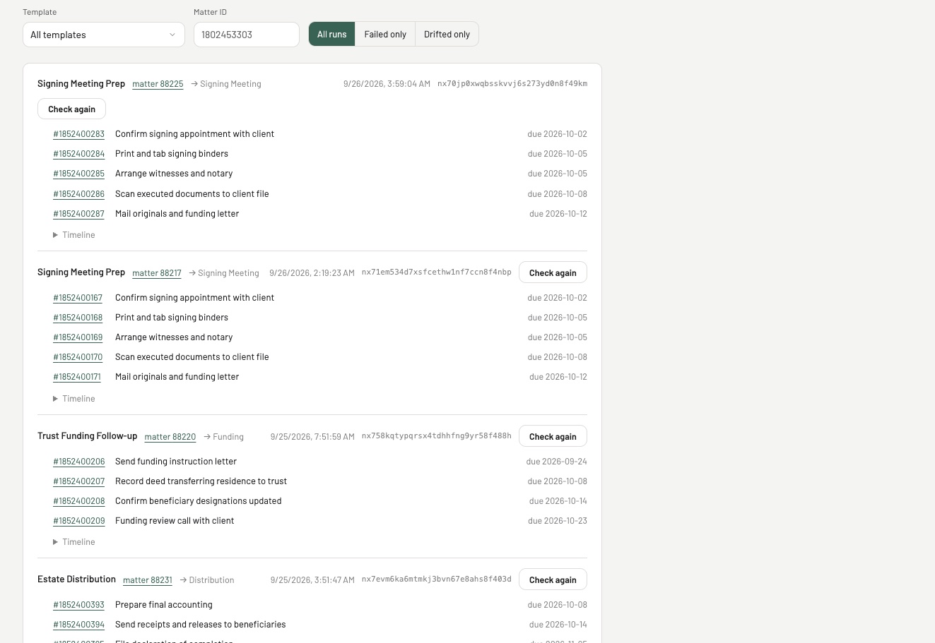Open task #1852400394

tap(79, 625)
